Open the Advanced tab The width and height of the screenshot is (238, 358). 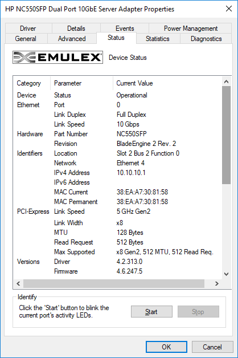(72, 39)
